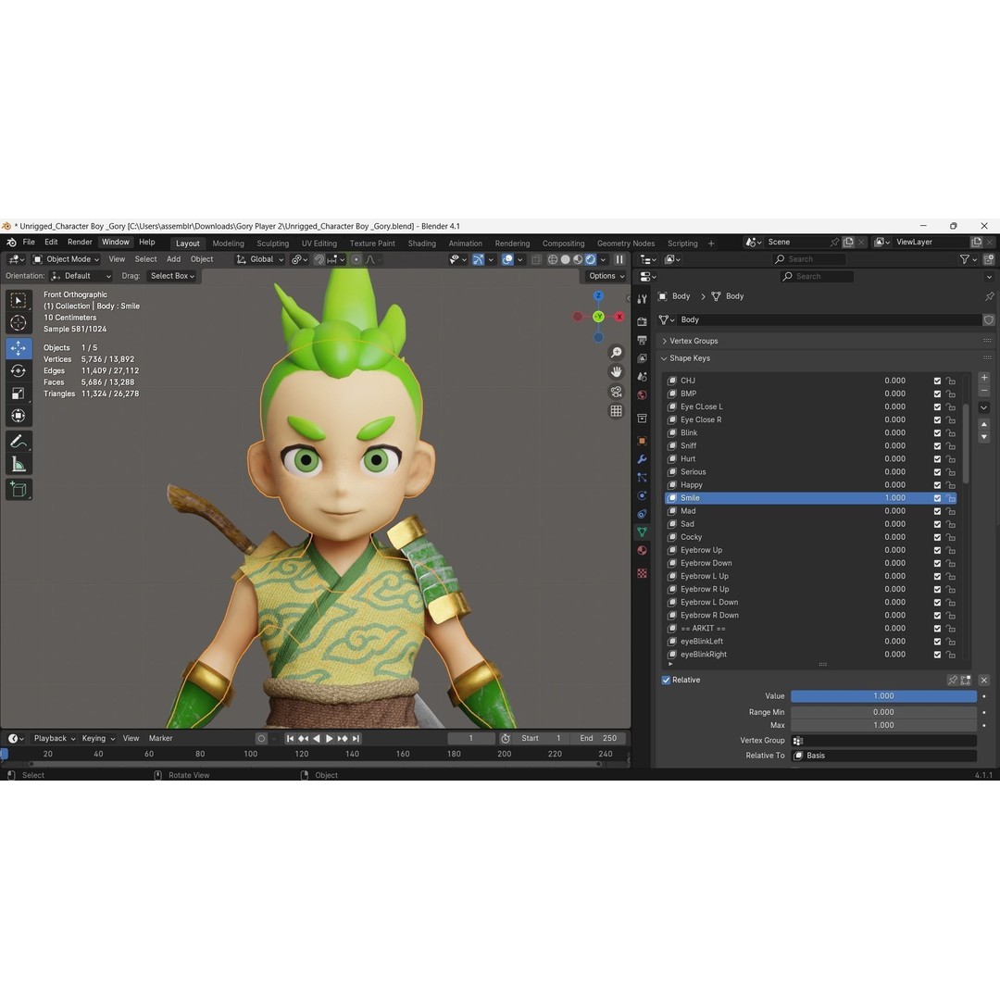
Task: Toggle the Happy shape key lock icon
Action: (951, 484)
